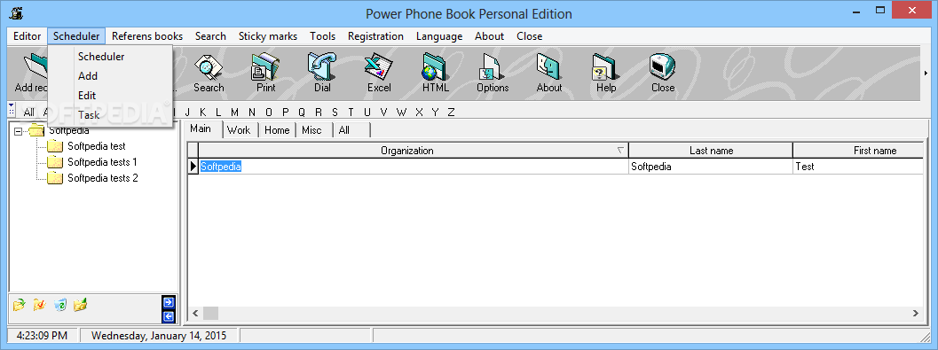The image size is (938, 350).
Task: Choose Add in Scheduler dropdown
Action: (88, 76)
